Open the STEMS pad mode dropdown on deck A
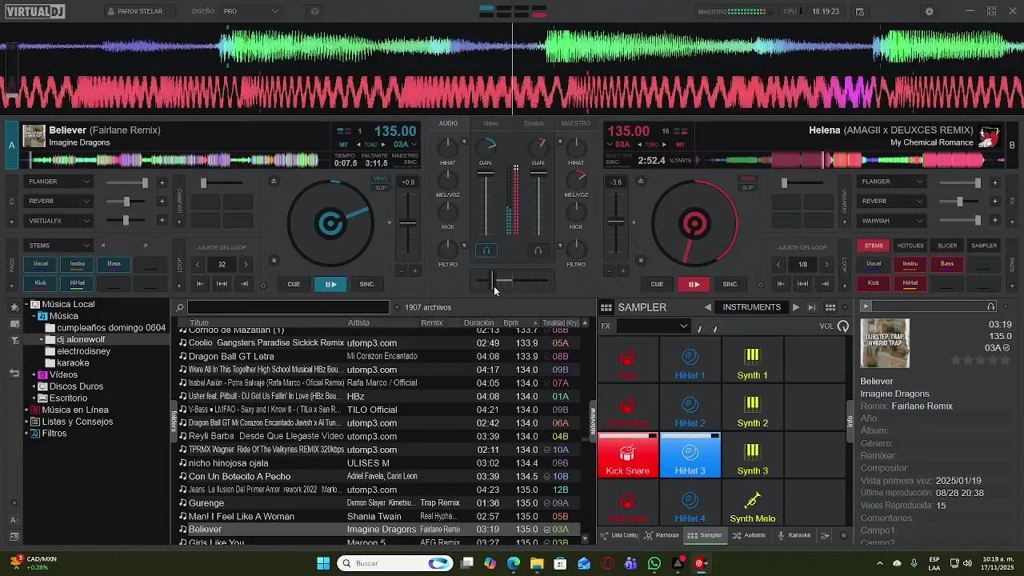 point(59,245)
